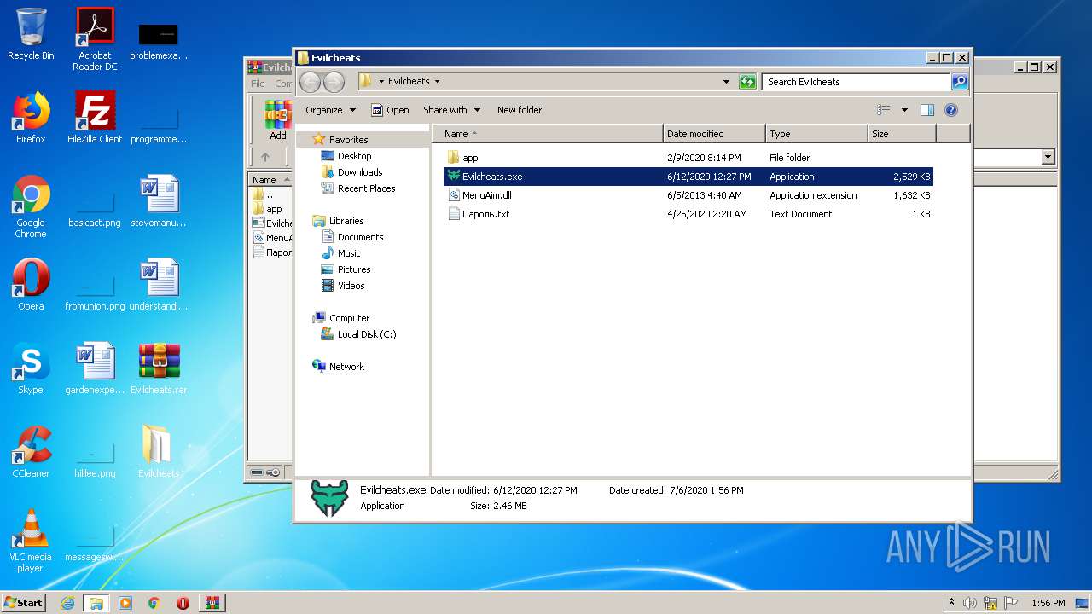Screen dimensions: 1092x614
Task: Launch CCleaner desktop shortcut
Action: pos(31,452)
